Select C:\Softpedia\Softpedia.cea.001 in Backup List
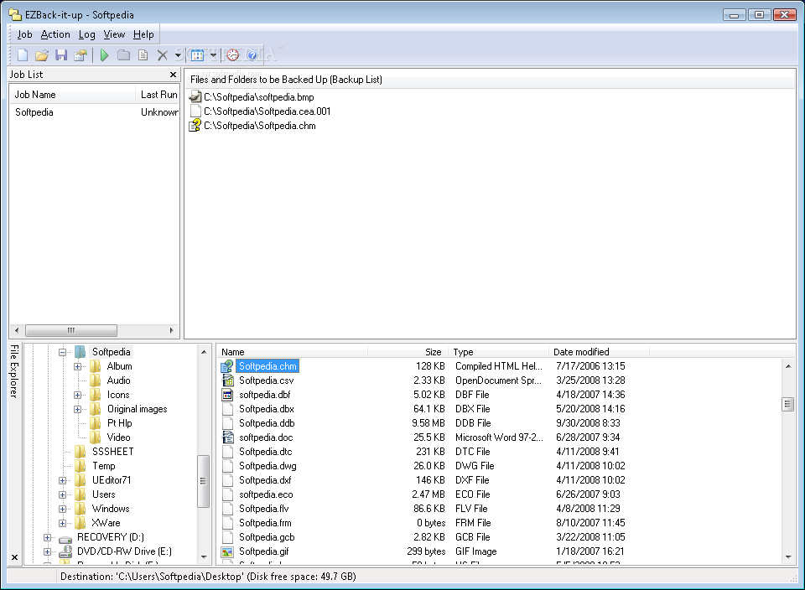The image size is (805, 590). pos(267,111)
